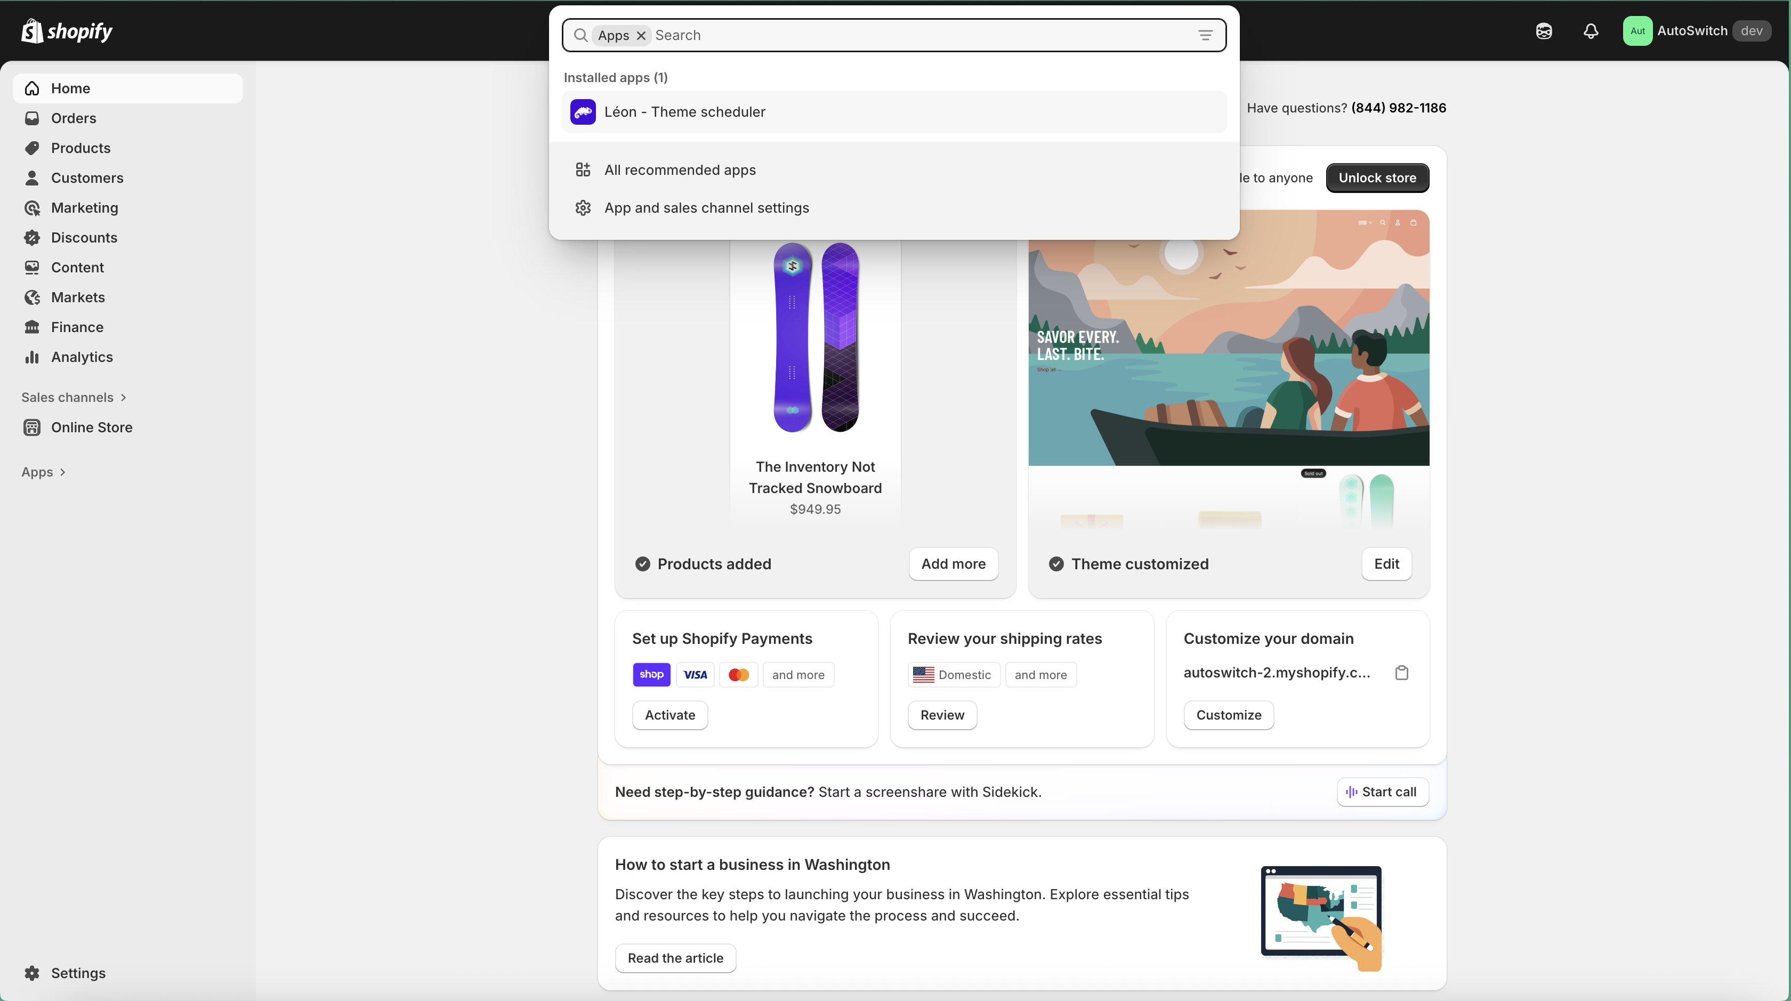Expand the Sales channels section

[x=74, y=397]
